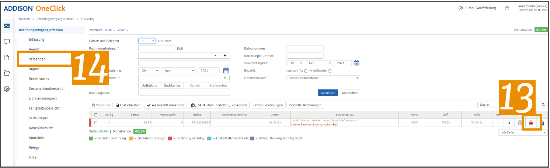Sort table by Nr. column icon
Viewport: 550px width, 168px height.
coord(112,115)
